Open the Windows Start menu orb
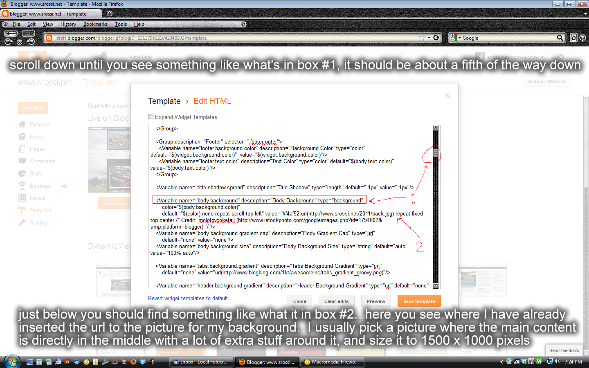This screenshot has width=589, height=368. pos(12,361)
